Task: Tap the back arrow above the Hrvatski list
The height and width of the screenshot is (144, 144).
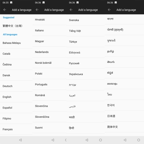Action: (37, 10)
